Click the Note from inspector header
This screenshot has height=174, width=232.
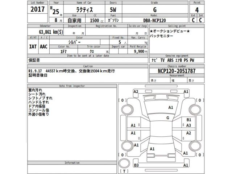(x=72, y=86)
